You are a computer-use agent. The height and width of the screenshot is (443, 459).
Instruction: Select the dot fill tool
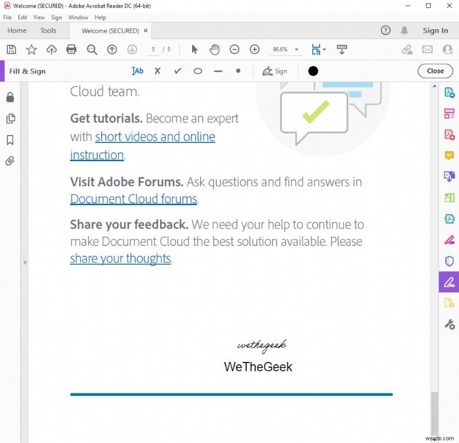pos(238,71)
